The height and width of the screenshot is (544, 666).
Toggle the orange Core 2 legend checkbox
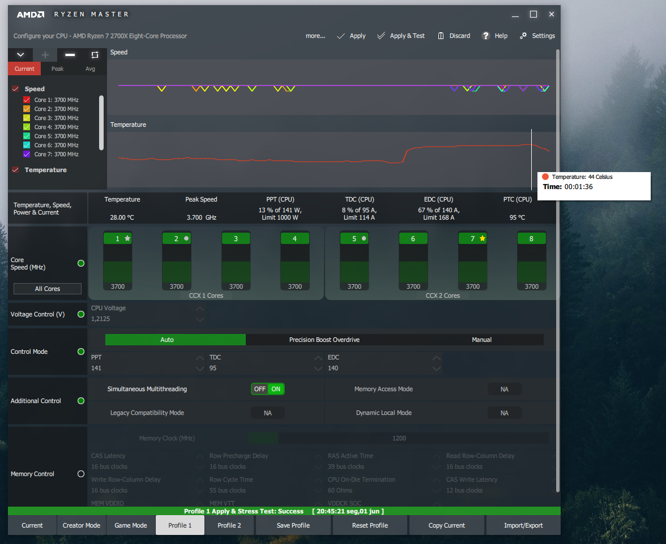pos(26,109)
